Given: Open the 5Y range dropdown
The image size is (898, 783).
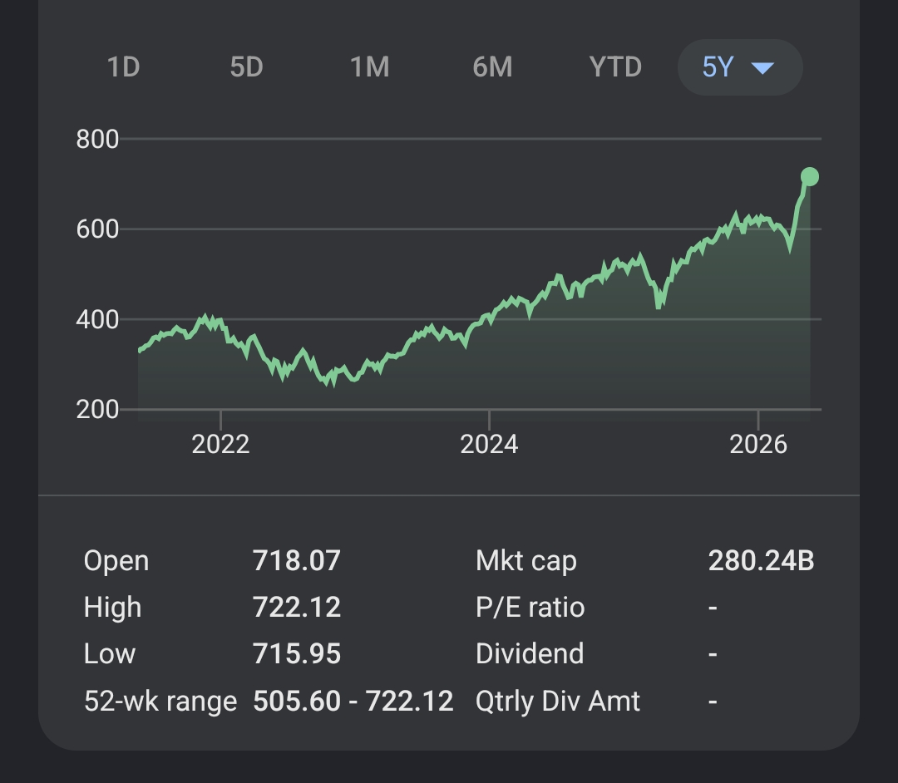Looking at the screenshot, I should (740, 67).
